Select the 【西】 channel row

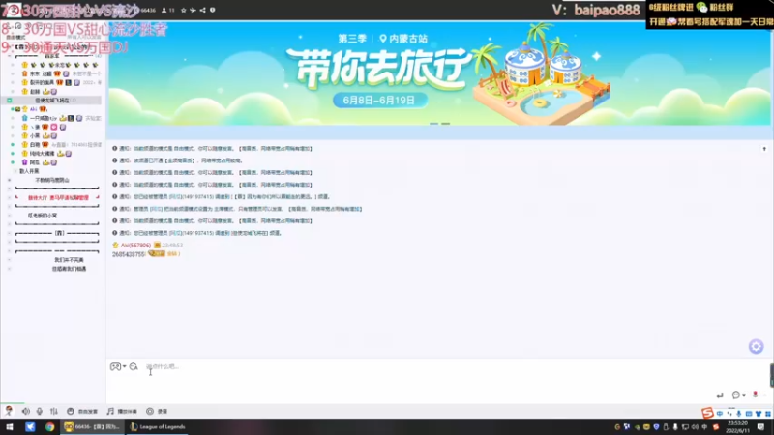coord(57,233)
